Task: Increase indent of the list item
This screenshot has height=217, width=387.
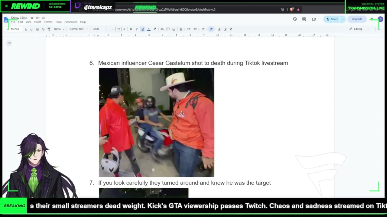Action: 225,29
